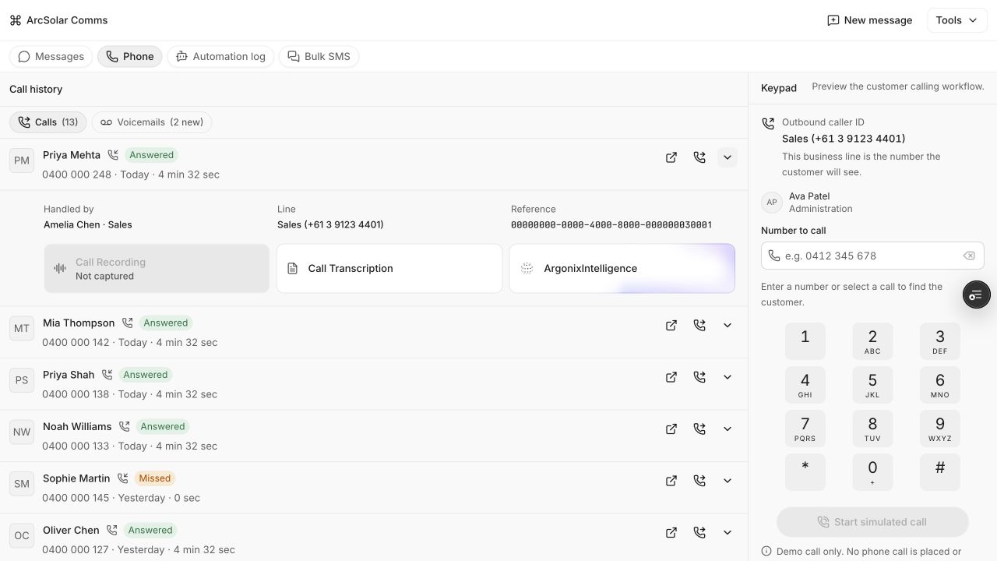Expand Sophie Martin's call details
This screenshot has height=561, width=997.
(x=727, y=481)
